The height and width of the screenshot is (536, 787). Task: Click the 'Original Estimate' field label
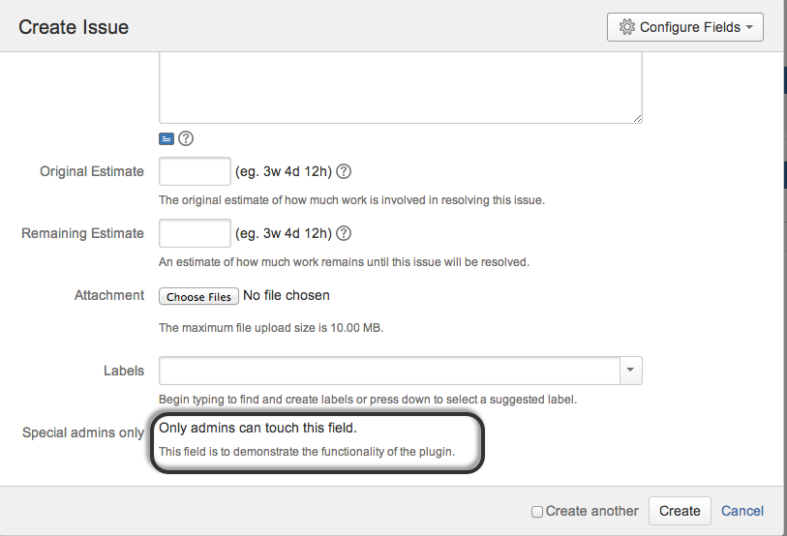pos(92,171)
